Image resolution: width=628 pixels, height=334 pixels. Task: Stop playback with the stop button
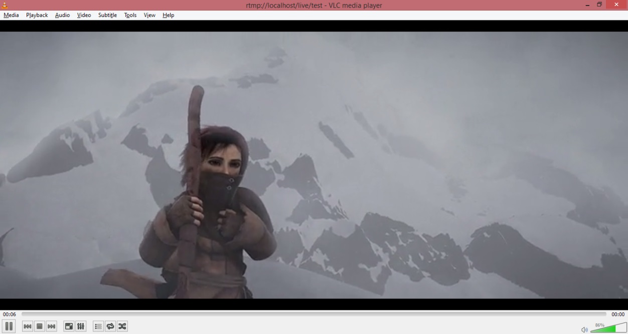pyautogui.click(x=40, y=326)
